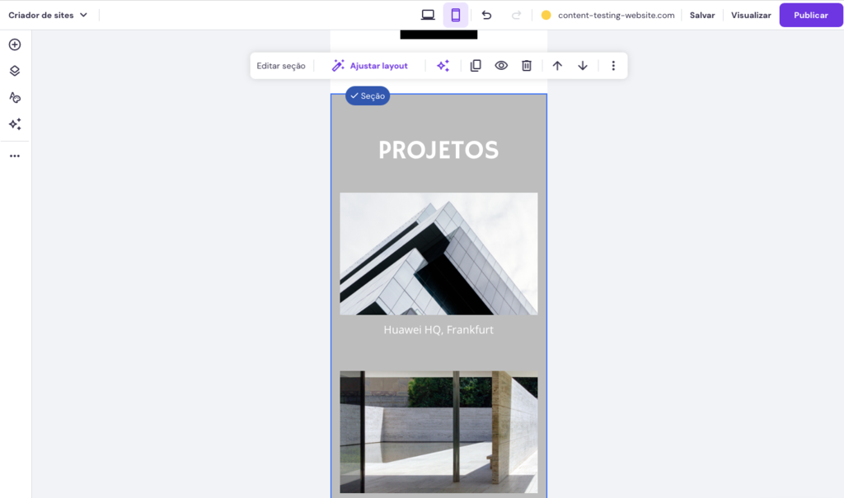Viewport: 844px width, 498px height.
Task: Hide the section with the eye icon
Action: (501, 65)
